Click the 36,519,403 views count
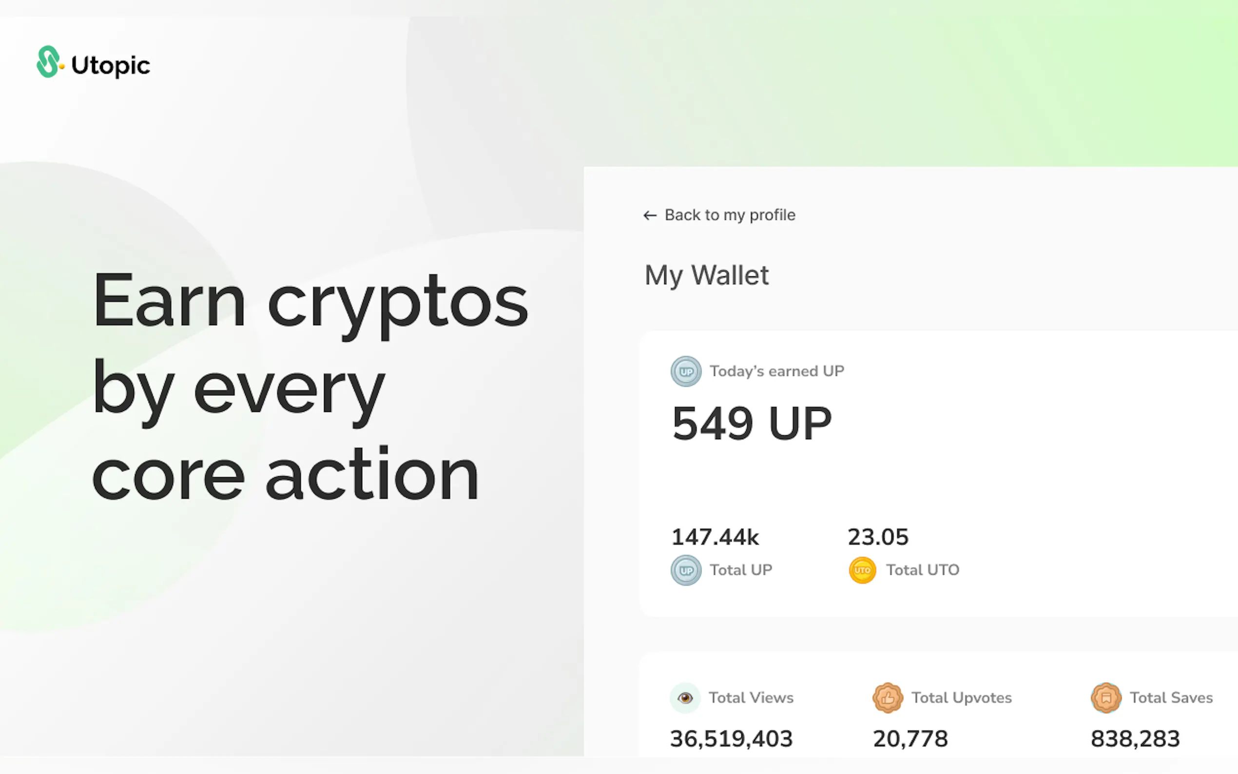This screenshot has width=1238, height=774. pos(731,739)
